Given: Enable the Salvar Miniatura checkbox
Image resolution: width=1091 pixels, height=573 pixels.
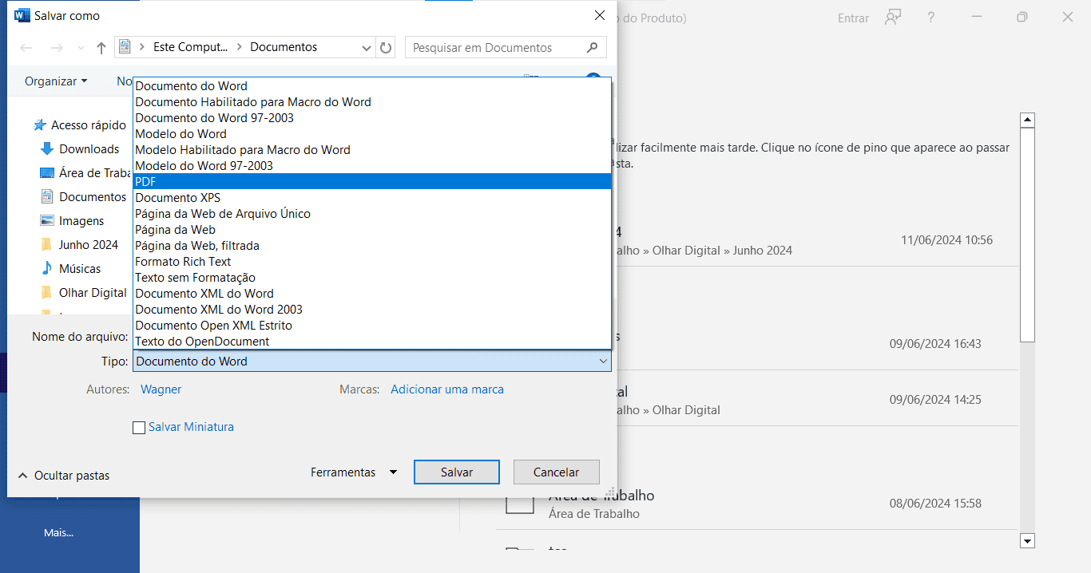Looking at the screenshot, I should [x=140, y=428].
